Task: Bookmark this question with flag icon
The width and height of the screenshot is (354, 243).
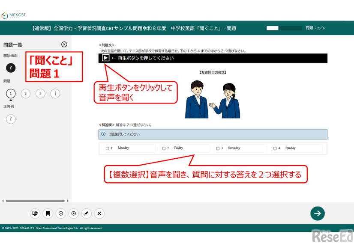Action: (48, 213)
